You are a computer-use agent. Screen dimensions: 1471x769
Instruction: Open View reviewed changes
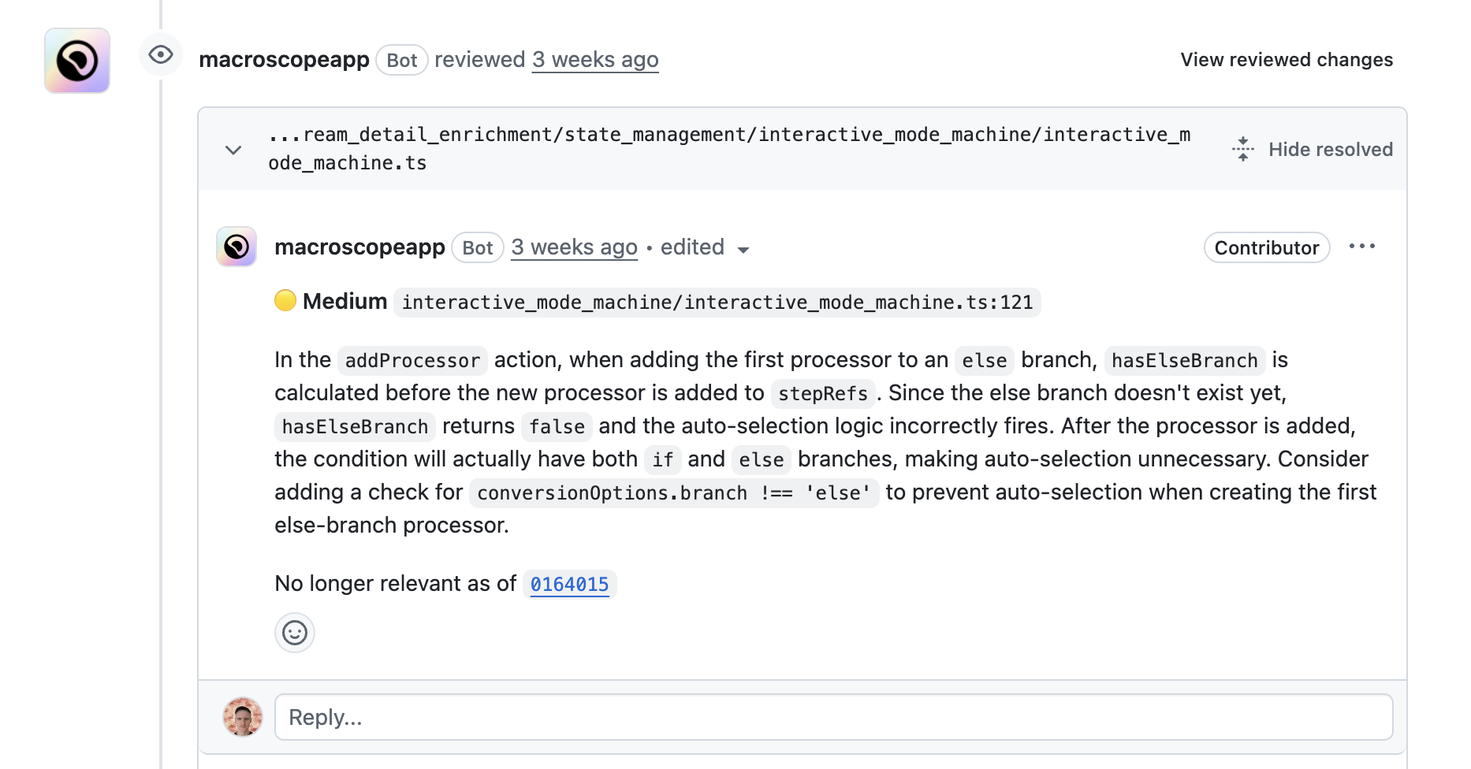point(1287,59)
